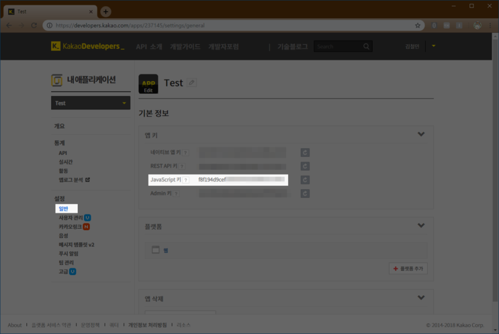Open 기술블로그 link
The width and height of the screenshot is (499, 334).
[292, 47]
